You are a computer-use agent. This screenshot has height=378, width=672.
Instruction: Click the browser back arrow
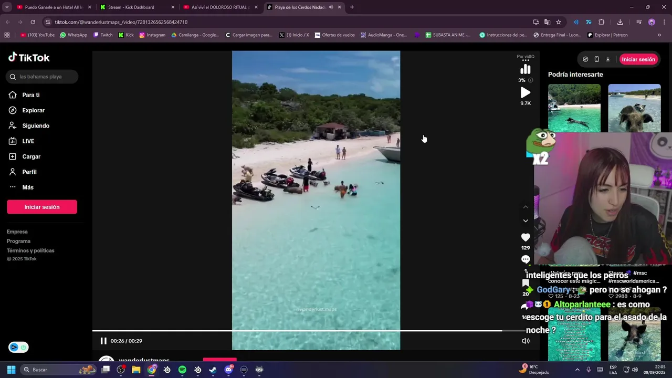click(7, 22)
